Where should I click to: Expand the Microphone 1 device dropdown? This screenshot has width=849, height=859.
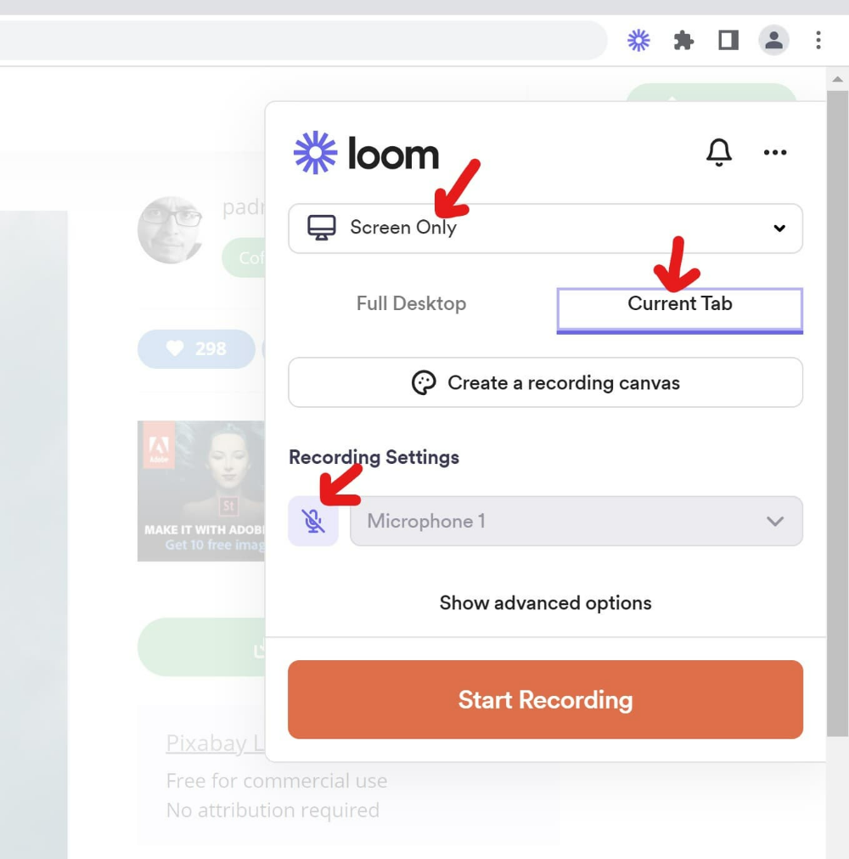pyautogui.click(x=576, y=521)
